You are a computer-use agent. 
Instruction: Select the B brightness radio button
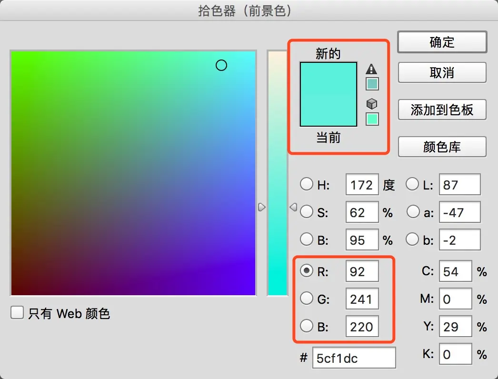[307, 239]
